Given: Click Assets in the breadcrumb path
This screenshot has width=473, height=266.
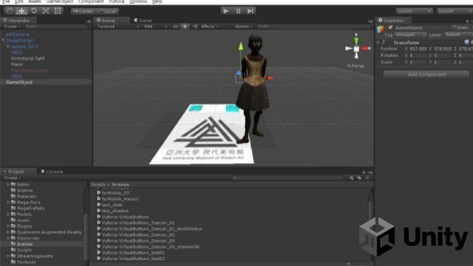Looking at the screenshot, I should [98, 184].
